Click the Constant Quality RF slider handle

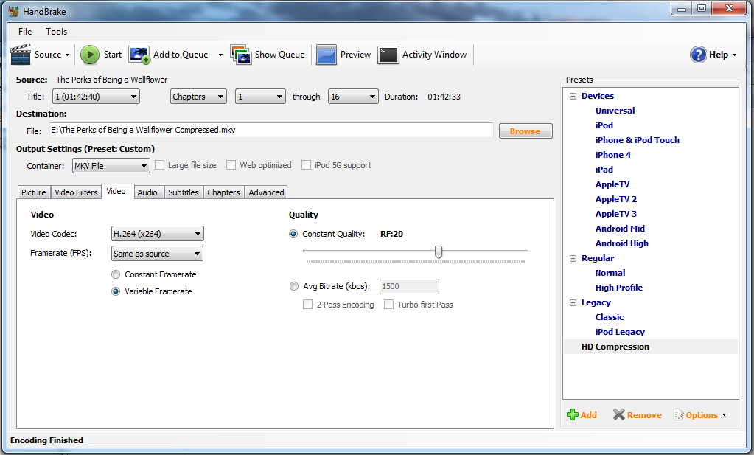click(x=439, y=251)
